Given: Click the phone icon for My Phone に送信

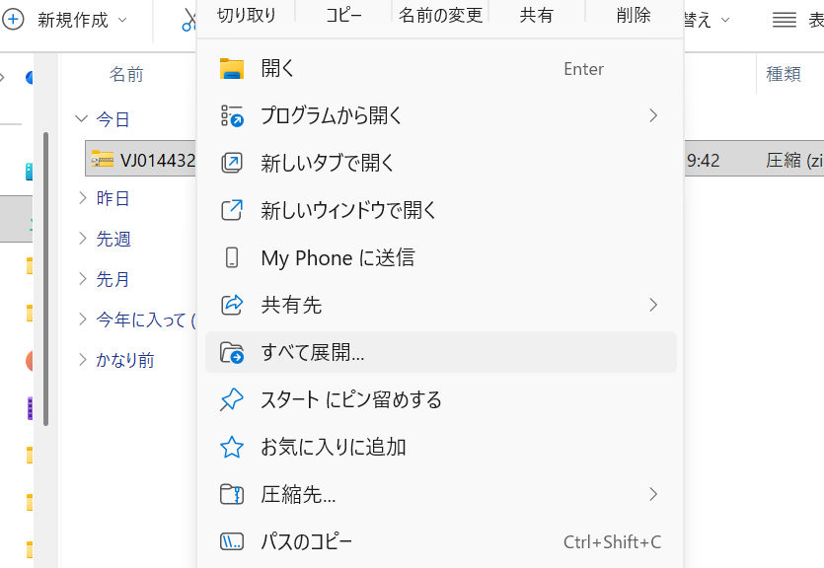Looking at the screenshot, I should (232, 257).
